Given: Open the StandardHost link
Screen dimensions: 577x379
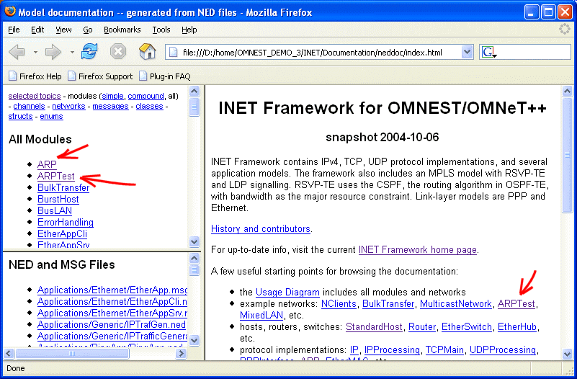Looking at the screenshot, I should point(374,326).
